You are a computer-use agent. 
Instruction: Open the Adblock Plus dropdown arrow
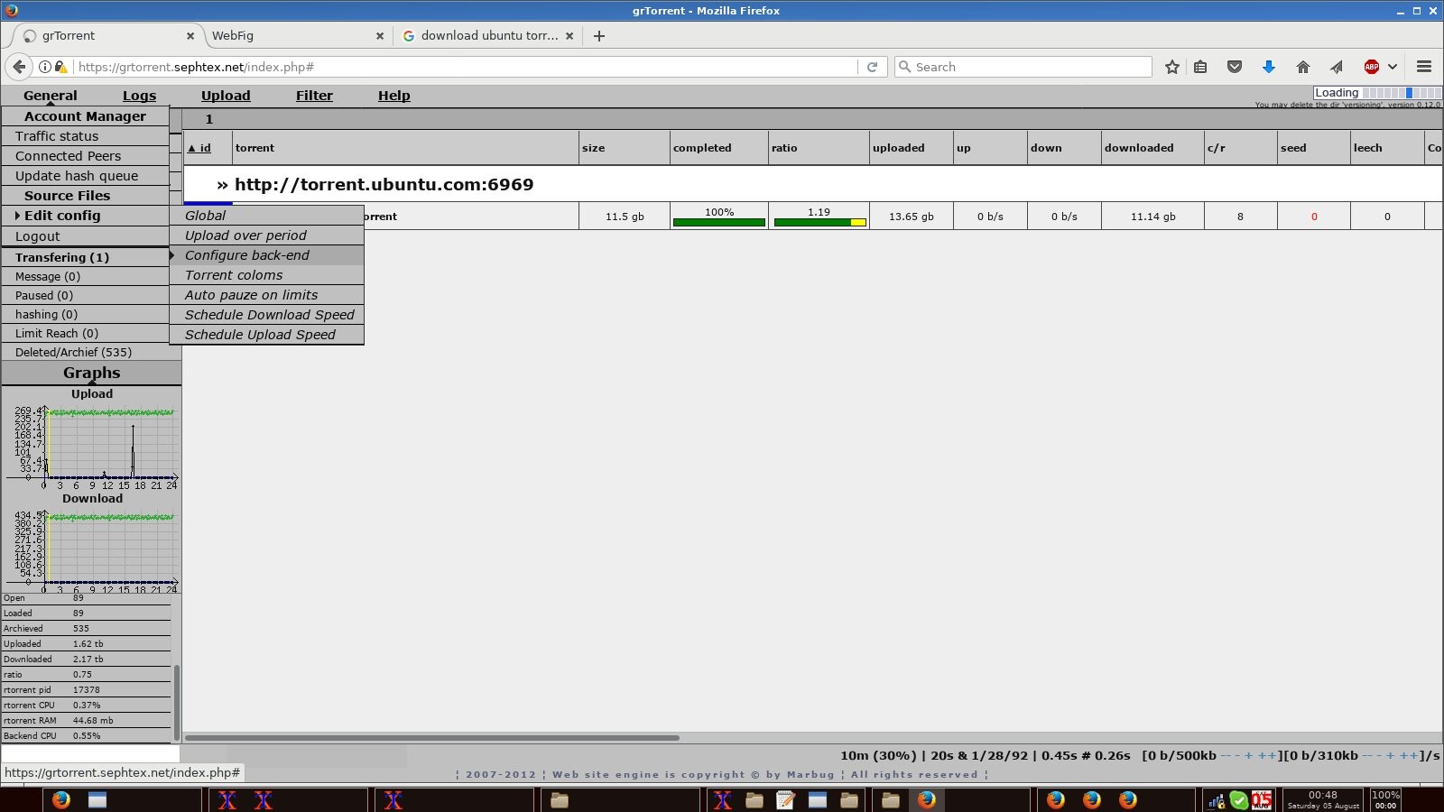pos(1393,67)
